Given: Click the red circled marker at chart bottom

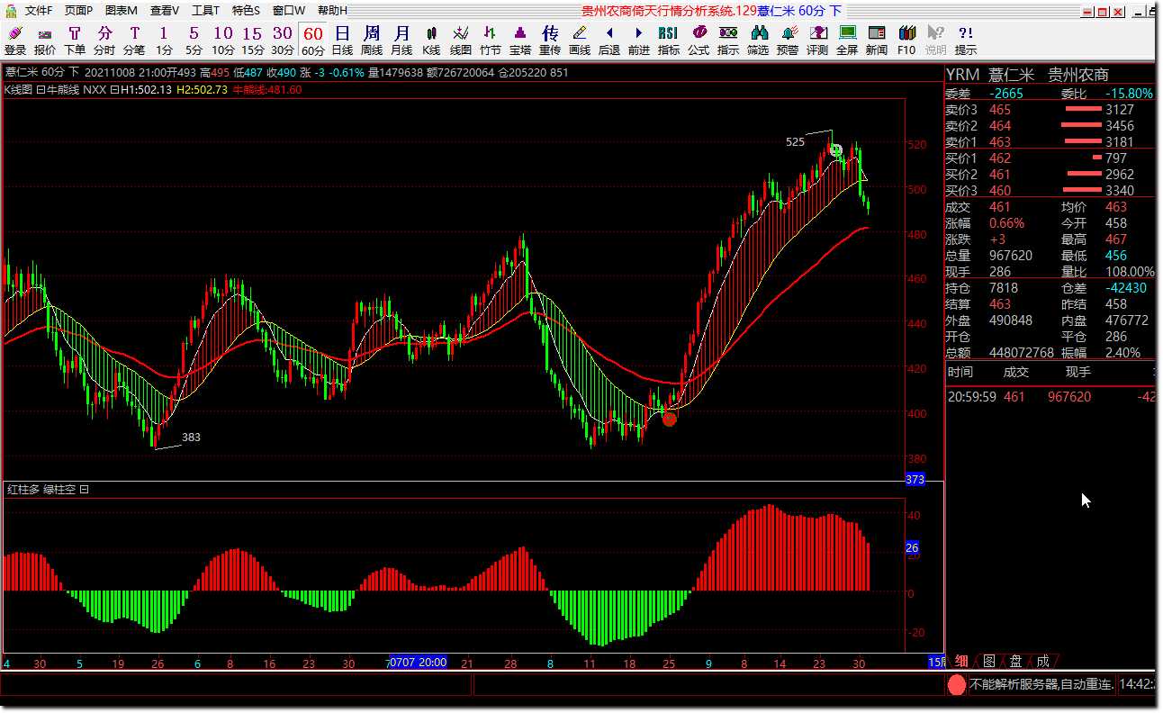Looking at the screenshot, I should point(669,418).
